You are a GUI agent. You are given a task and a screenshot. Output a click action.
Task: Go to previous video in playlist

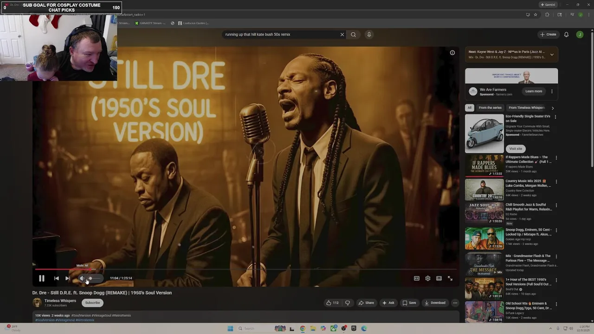click(x=56, y=278)
